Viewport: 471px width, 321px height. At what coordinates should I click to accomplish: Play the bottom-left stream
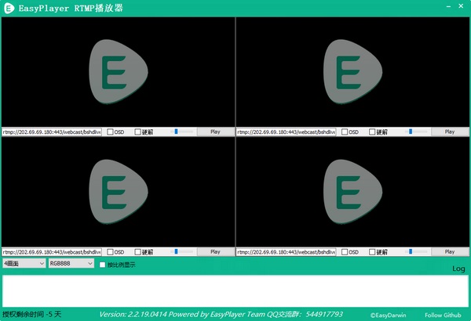tap(215, 252)
